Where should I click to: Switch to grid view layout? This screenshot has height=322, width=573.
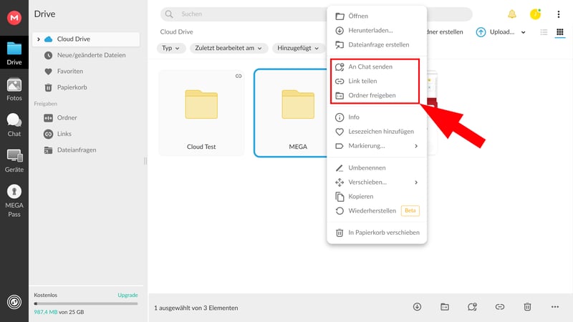tap(560, 32)
